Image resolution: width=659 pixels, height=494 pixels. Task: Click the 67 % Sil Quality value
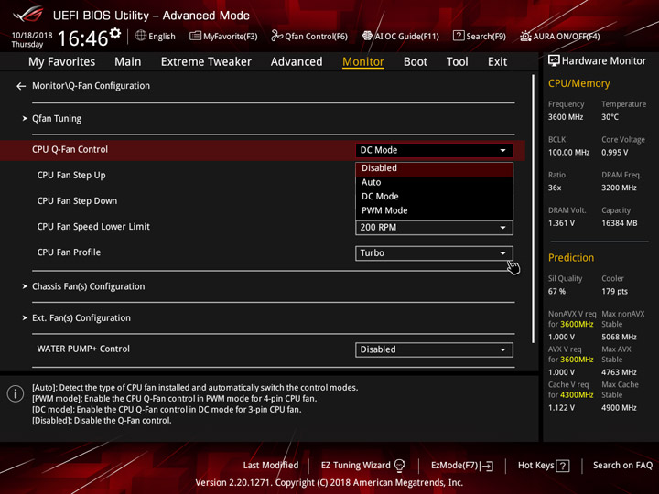pos(556,292)
